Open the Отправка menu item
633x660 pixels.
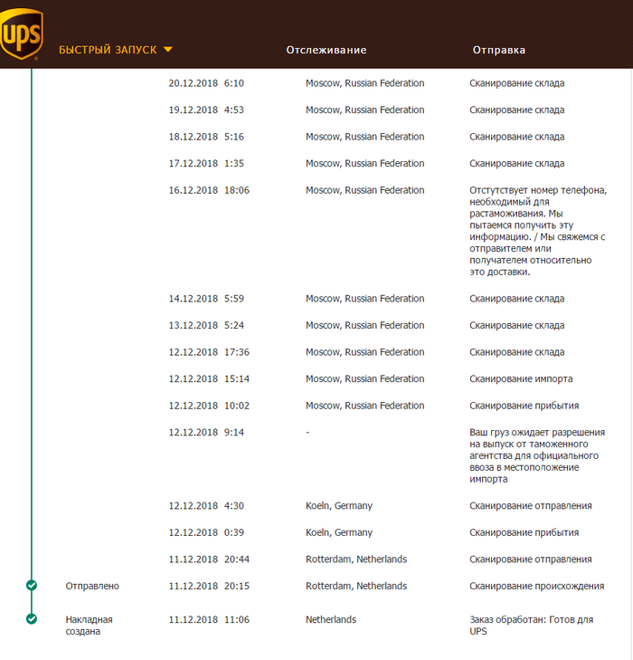coord(498,50)
